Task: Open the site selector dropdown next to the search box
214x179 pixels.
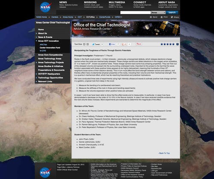Action: tap(158, 12)
